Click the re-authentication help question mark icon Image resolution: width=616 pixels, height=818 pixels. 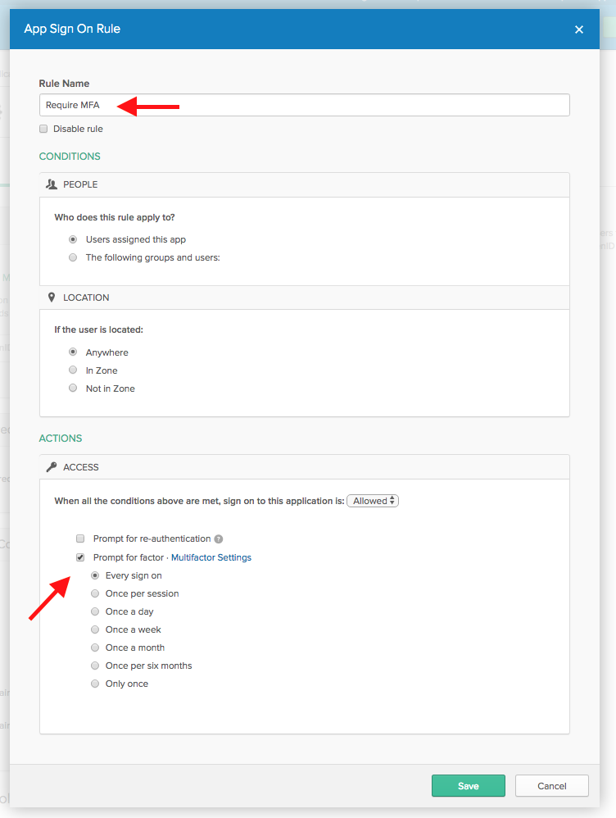tap(219, 539)
